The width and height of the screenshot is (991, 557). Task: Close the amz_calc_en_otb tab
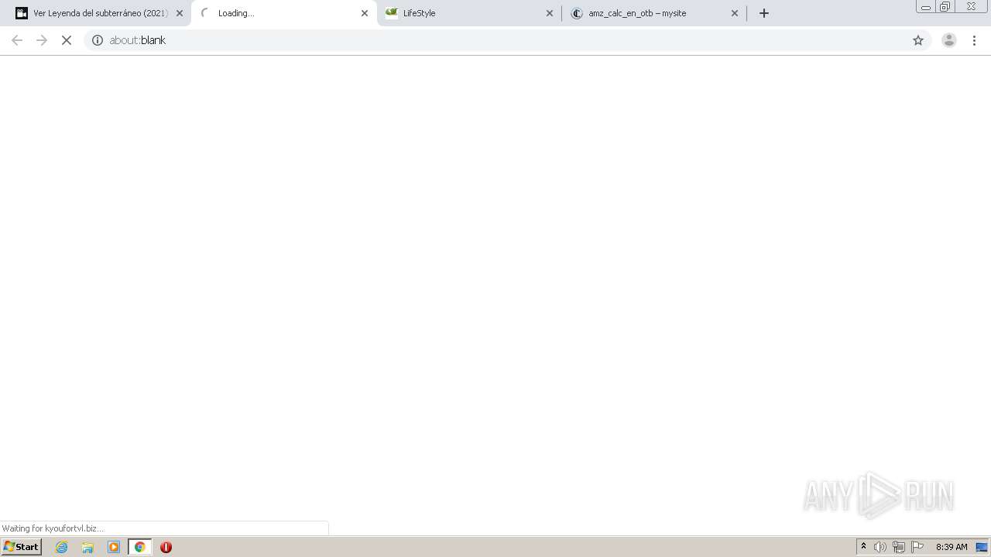click(x=735, y=13)
